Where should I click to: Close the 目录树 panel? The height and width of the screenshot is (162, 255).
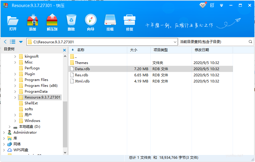pyautogui.click(x=64, y=50)
